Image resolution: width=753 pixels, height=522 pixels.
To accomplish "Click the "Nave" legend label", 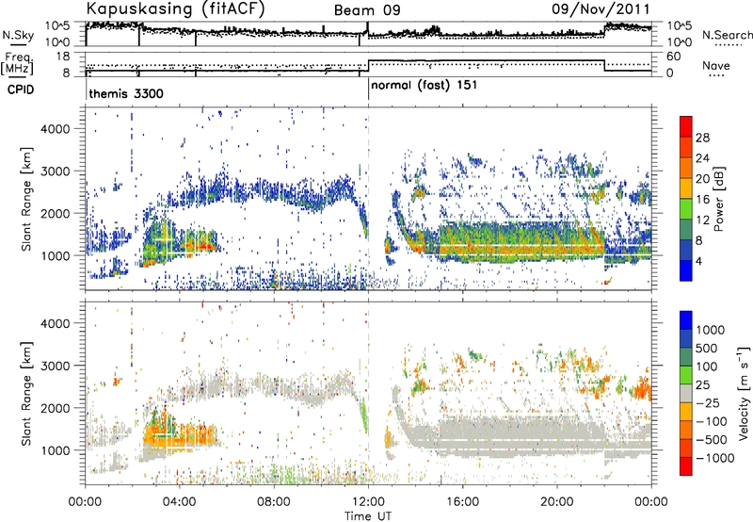I will (715, 65).
